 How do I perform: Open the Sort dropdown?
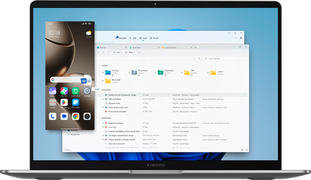click(x=118, y=52)
